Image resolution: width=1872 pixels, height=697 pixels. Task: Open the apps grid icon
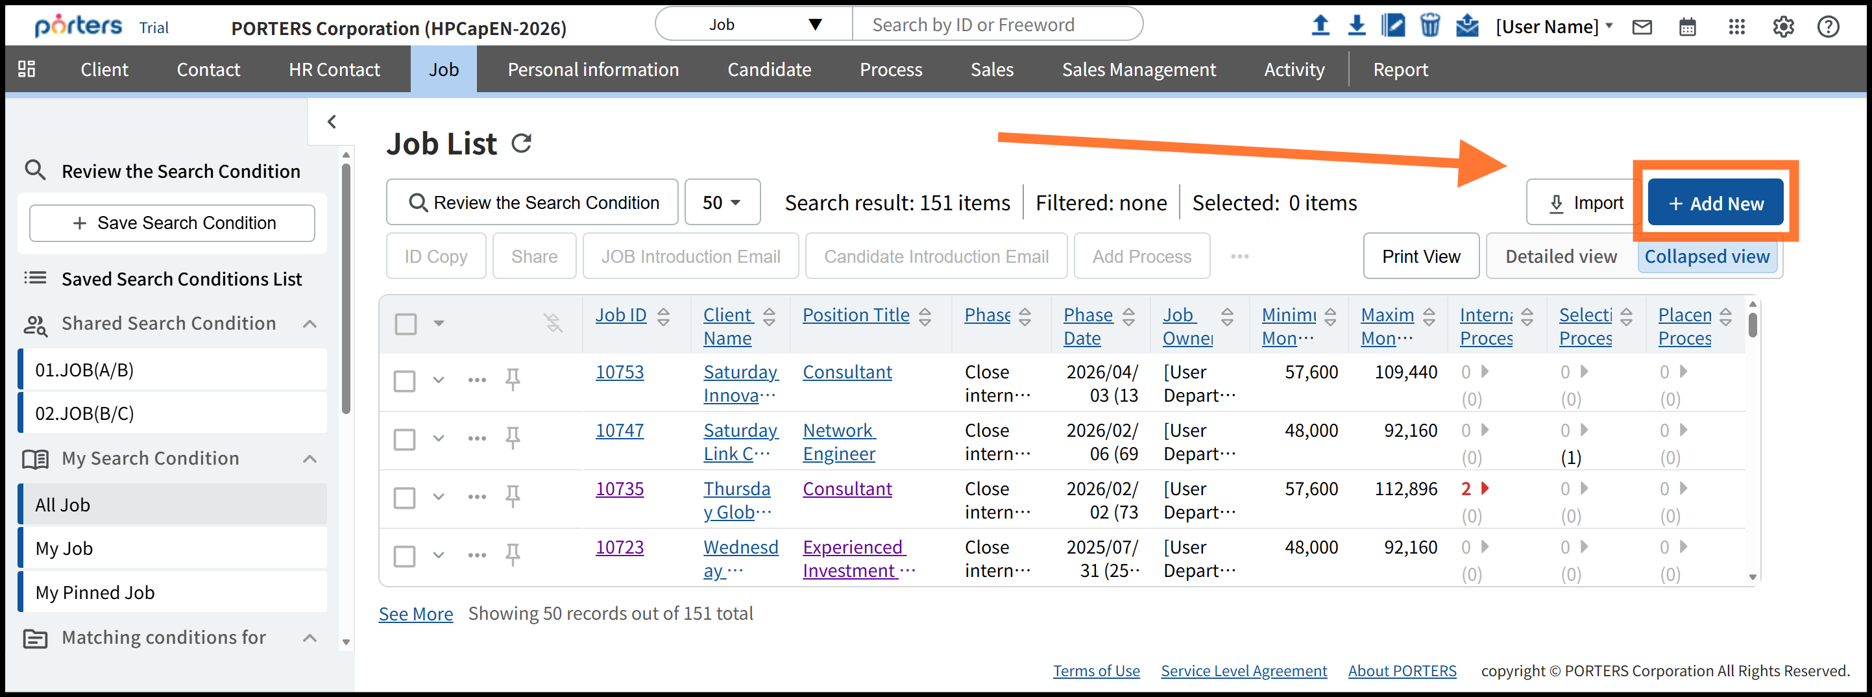1736,27
